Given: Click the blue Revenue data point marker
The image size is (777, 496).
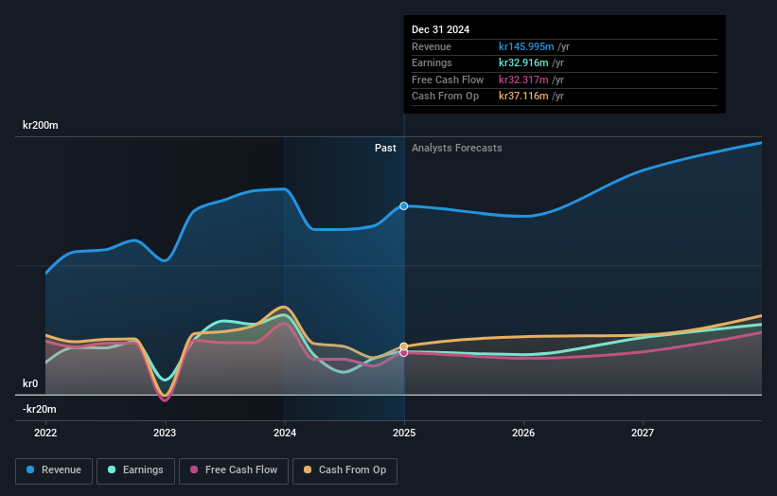Looking at the screenshot, I should pyautogui.click(x=404, y=206).
